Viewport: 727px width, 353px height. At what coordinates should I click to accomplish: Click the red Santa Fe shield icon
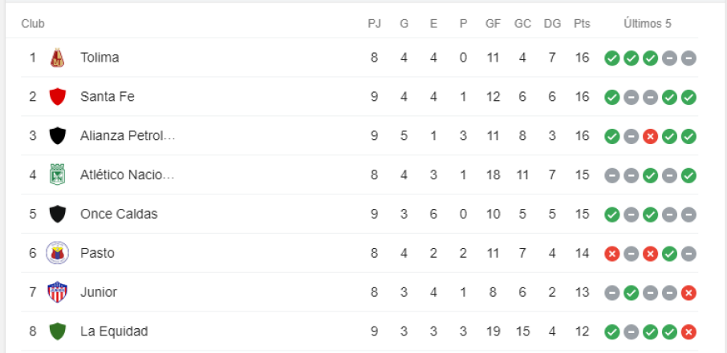coord(57,97)
